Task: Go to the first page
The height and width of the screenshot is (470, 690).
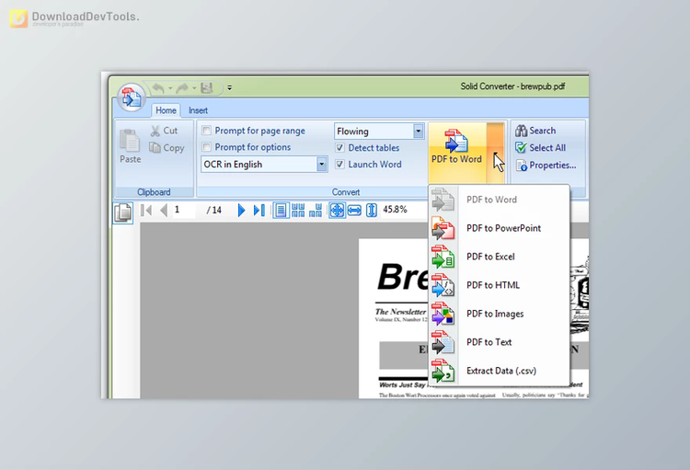Action: (x=146, y=210)
